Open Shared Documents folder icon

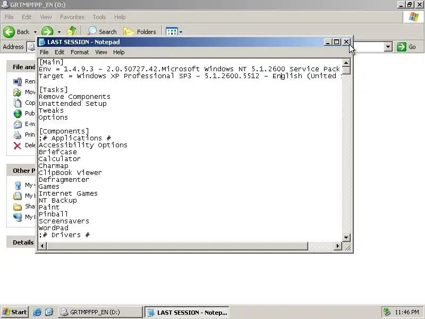[x=18, y=206]
